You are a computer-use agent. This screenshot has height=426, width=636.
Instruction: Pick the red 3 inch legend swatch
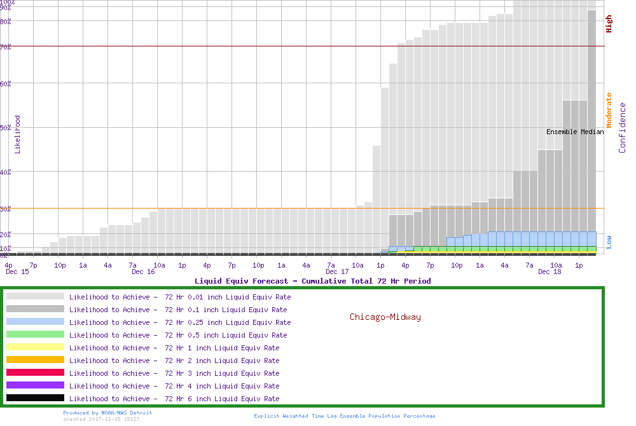35,373
